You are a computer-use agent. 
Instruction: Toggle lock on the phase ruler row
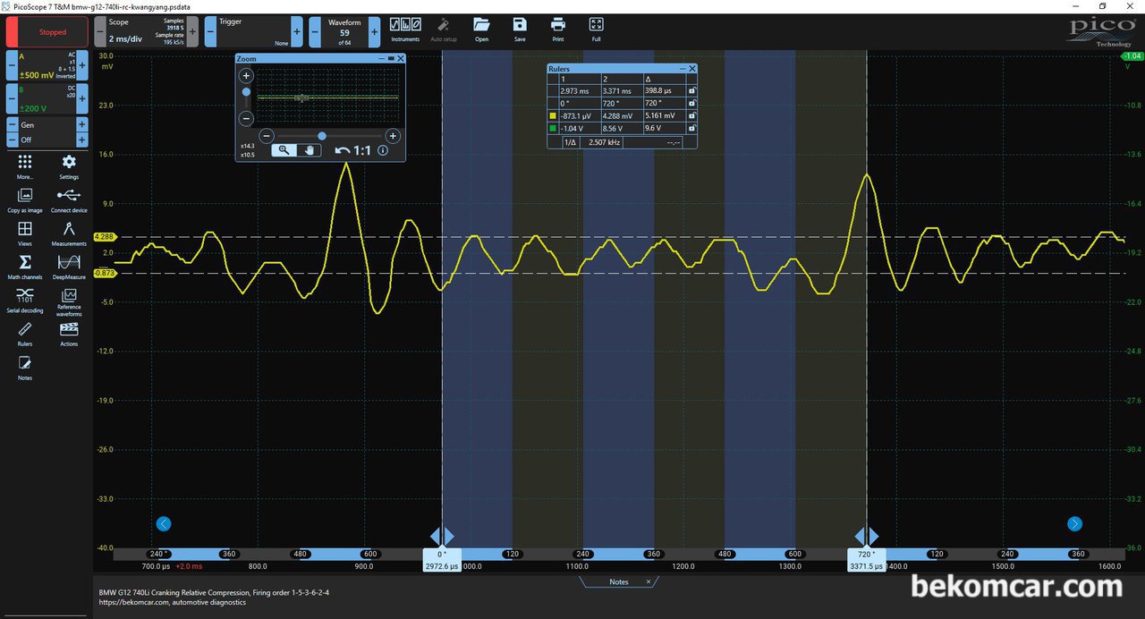coord(691,103)
